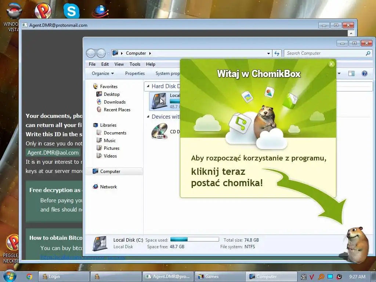Select the CD drive DVD icon
376x282 pixels.
(x=159, y=131)
